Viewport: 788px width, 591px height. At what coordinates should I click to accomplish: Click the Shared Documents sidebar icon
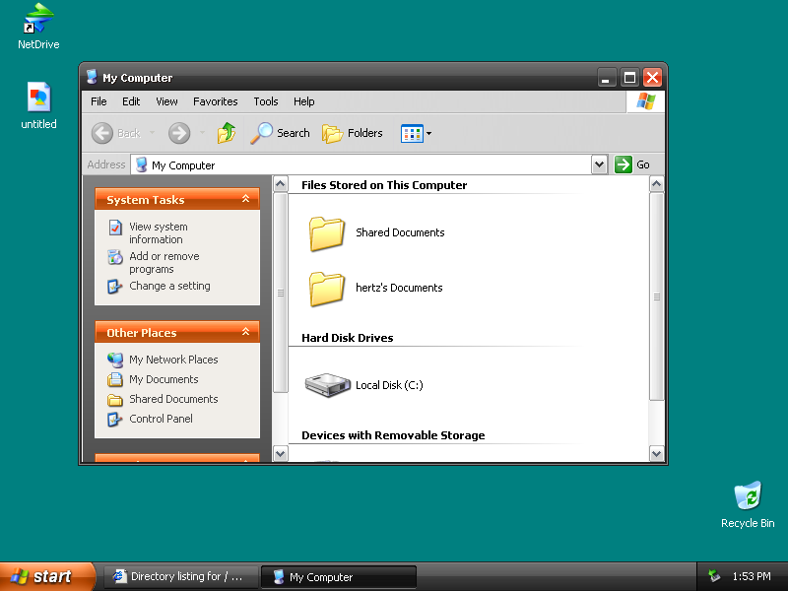point(115,400)
